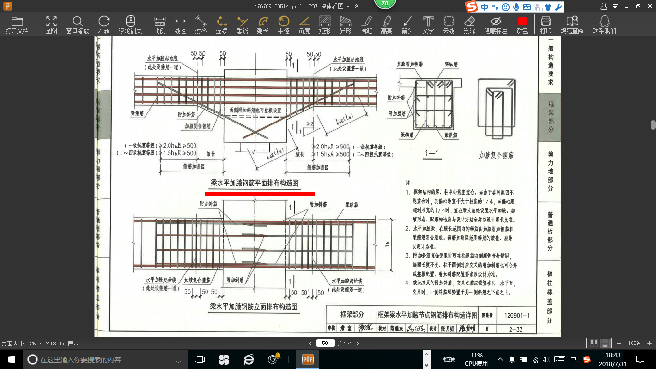Open contact us 联系我们

point(605,25)
